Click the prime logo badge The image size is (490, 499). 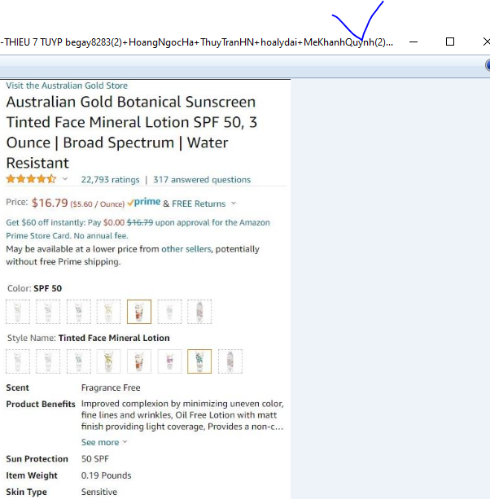[144, 202]
